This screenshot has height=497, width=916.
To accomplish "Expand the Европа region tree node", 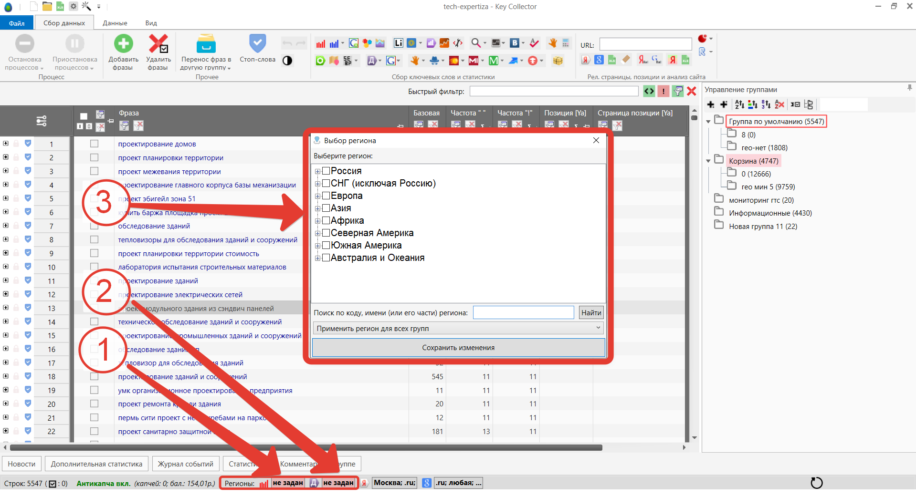I will pos(317,196).
